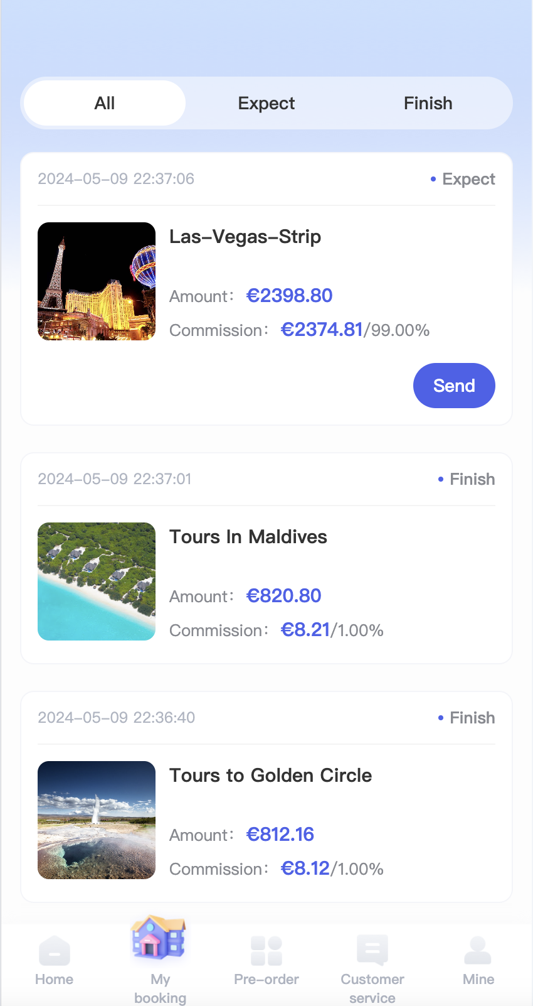Click the €2398.80 amount value
This screenshot has height=1006, width=533.
[290, 296]
